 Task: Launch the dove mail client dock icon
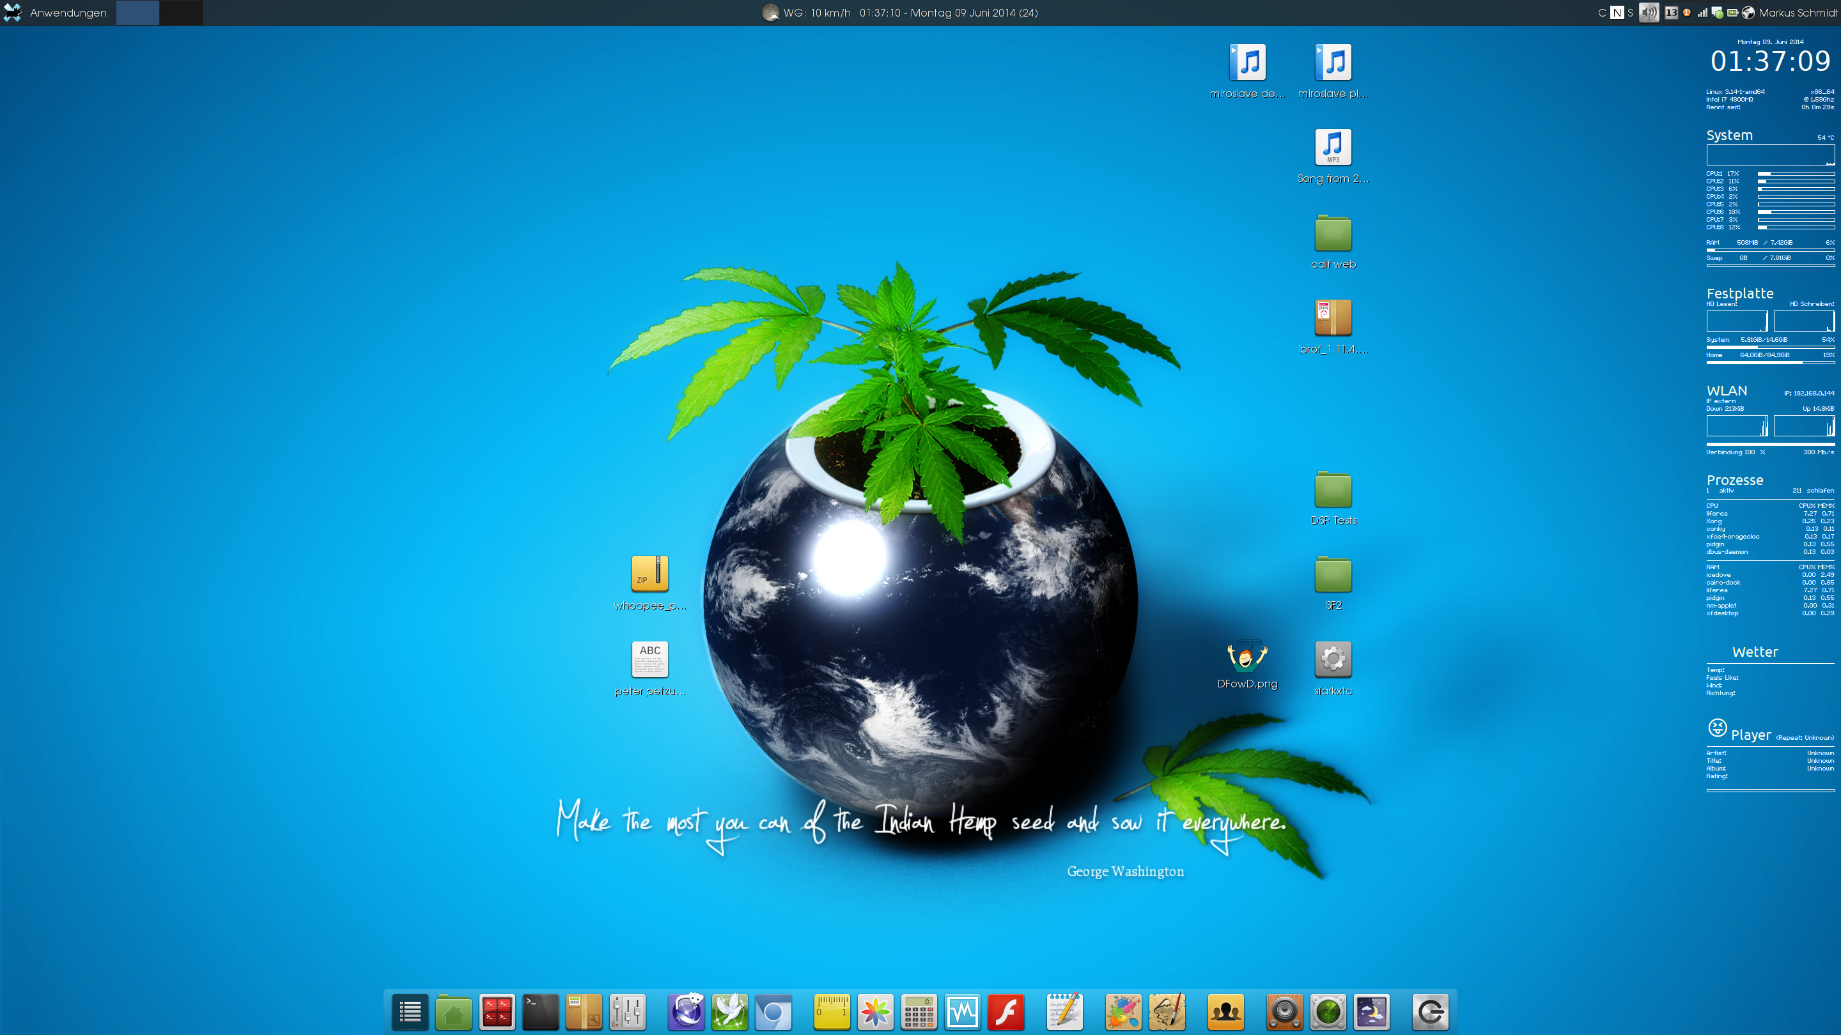pyautogui.click(x=729, y=1011)
